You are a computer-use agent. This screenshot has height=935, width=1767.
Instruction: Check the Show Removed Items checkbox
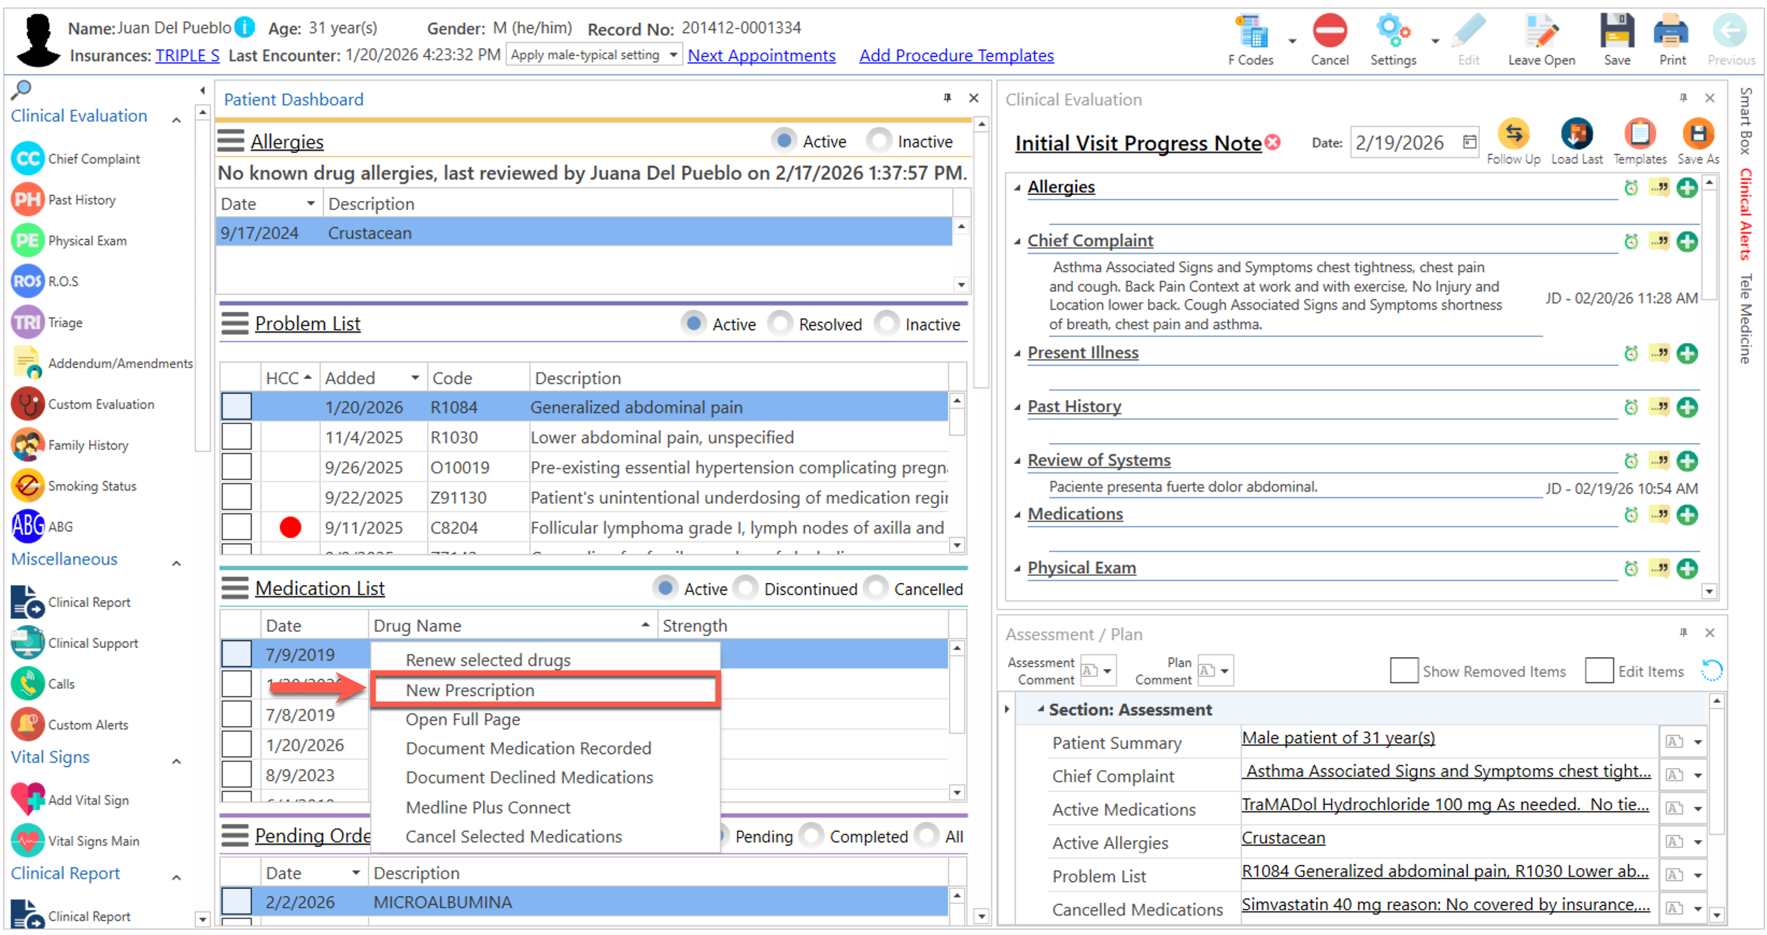pos(1403,671)
